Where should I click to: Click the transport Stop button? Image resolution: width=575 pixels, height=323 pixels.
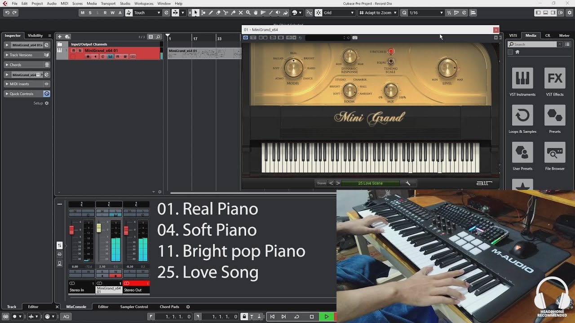[x=312, y=317]
